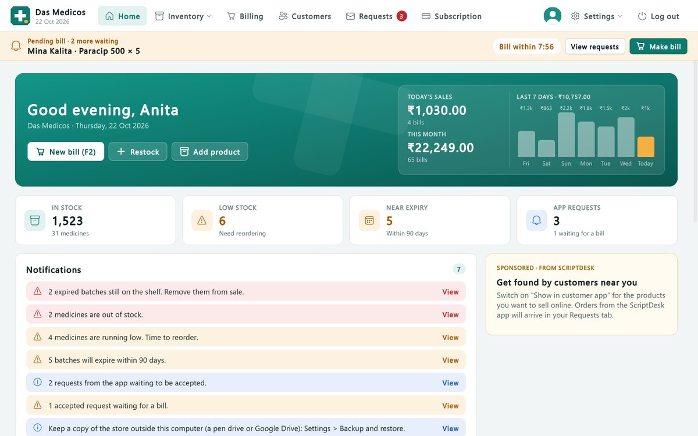View the out of stock medicines notification
The height and width of the screenshot is (436, 698).
point(450,315)
